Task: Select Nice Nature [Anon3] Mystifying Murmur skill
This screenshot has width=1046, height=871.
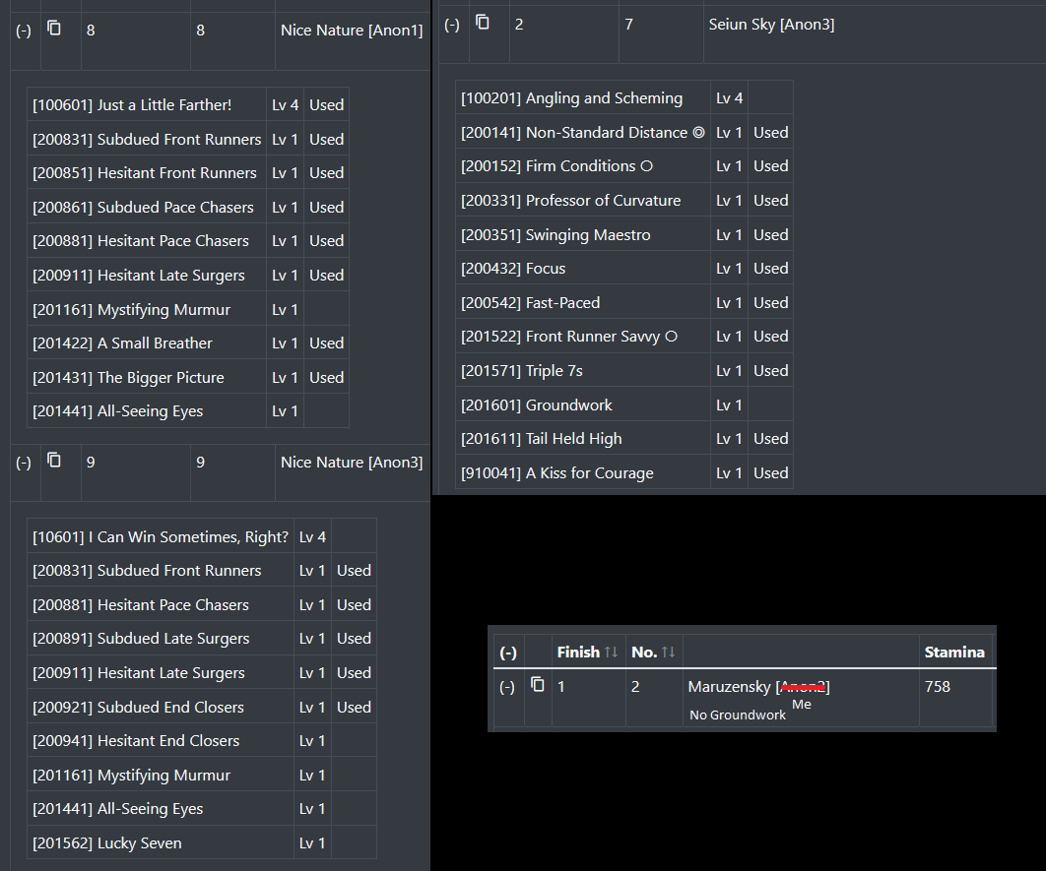Action: click(202, 775)
